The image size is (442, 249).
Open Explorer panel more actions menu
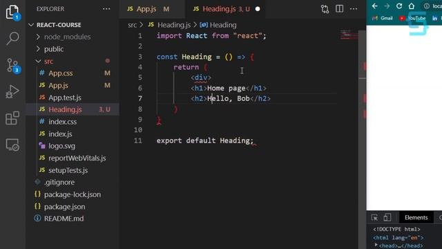pos(106,9)
